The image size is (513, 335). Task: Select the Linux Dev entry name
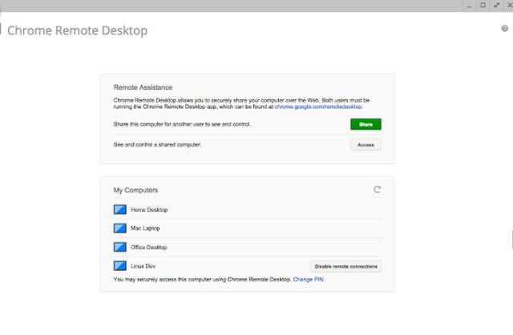click(143, 266)
